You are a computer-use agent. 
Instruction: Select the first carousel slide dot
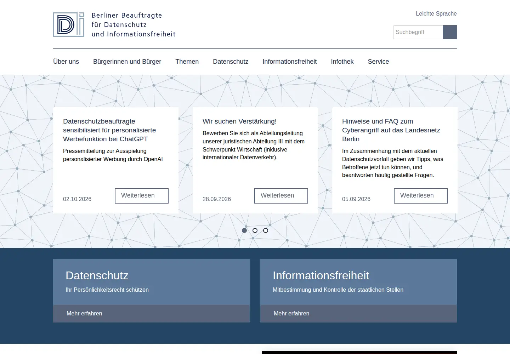244,230
